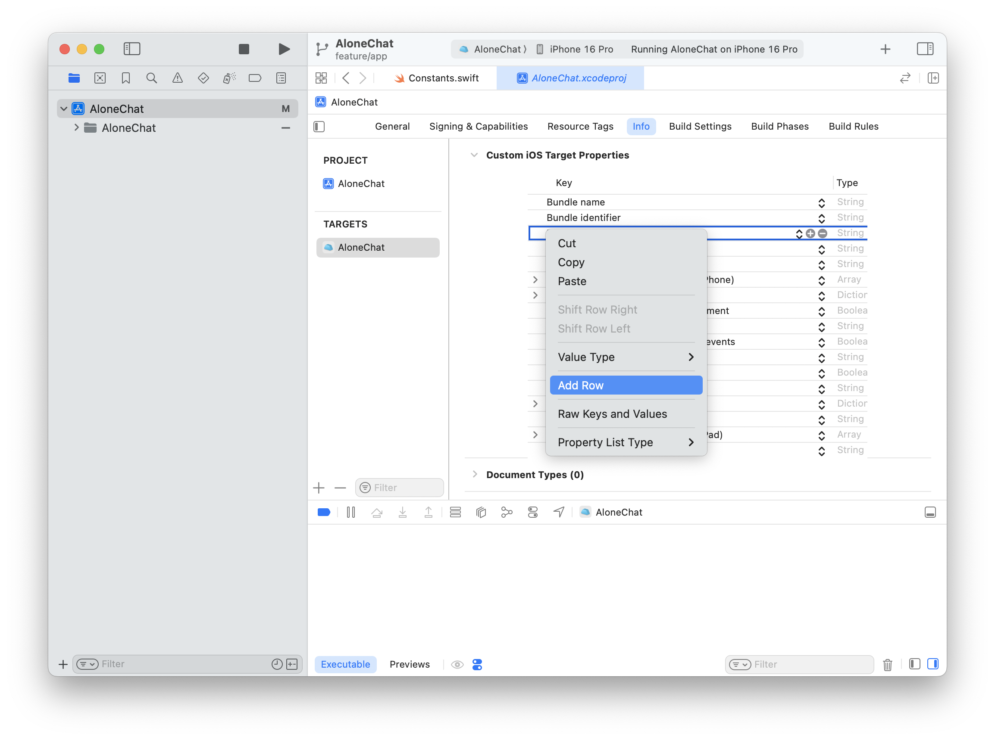
Task: Open the Find navigator magnifier icon
Action: tap(151, 78)
